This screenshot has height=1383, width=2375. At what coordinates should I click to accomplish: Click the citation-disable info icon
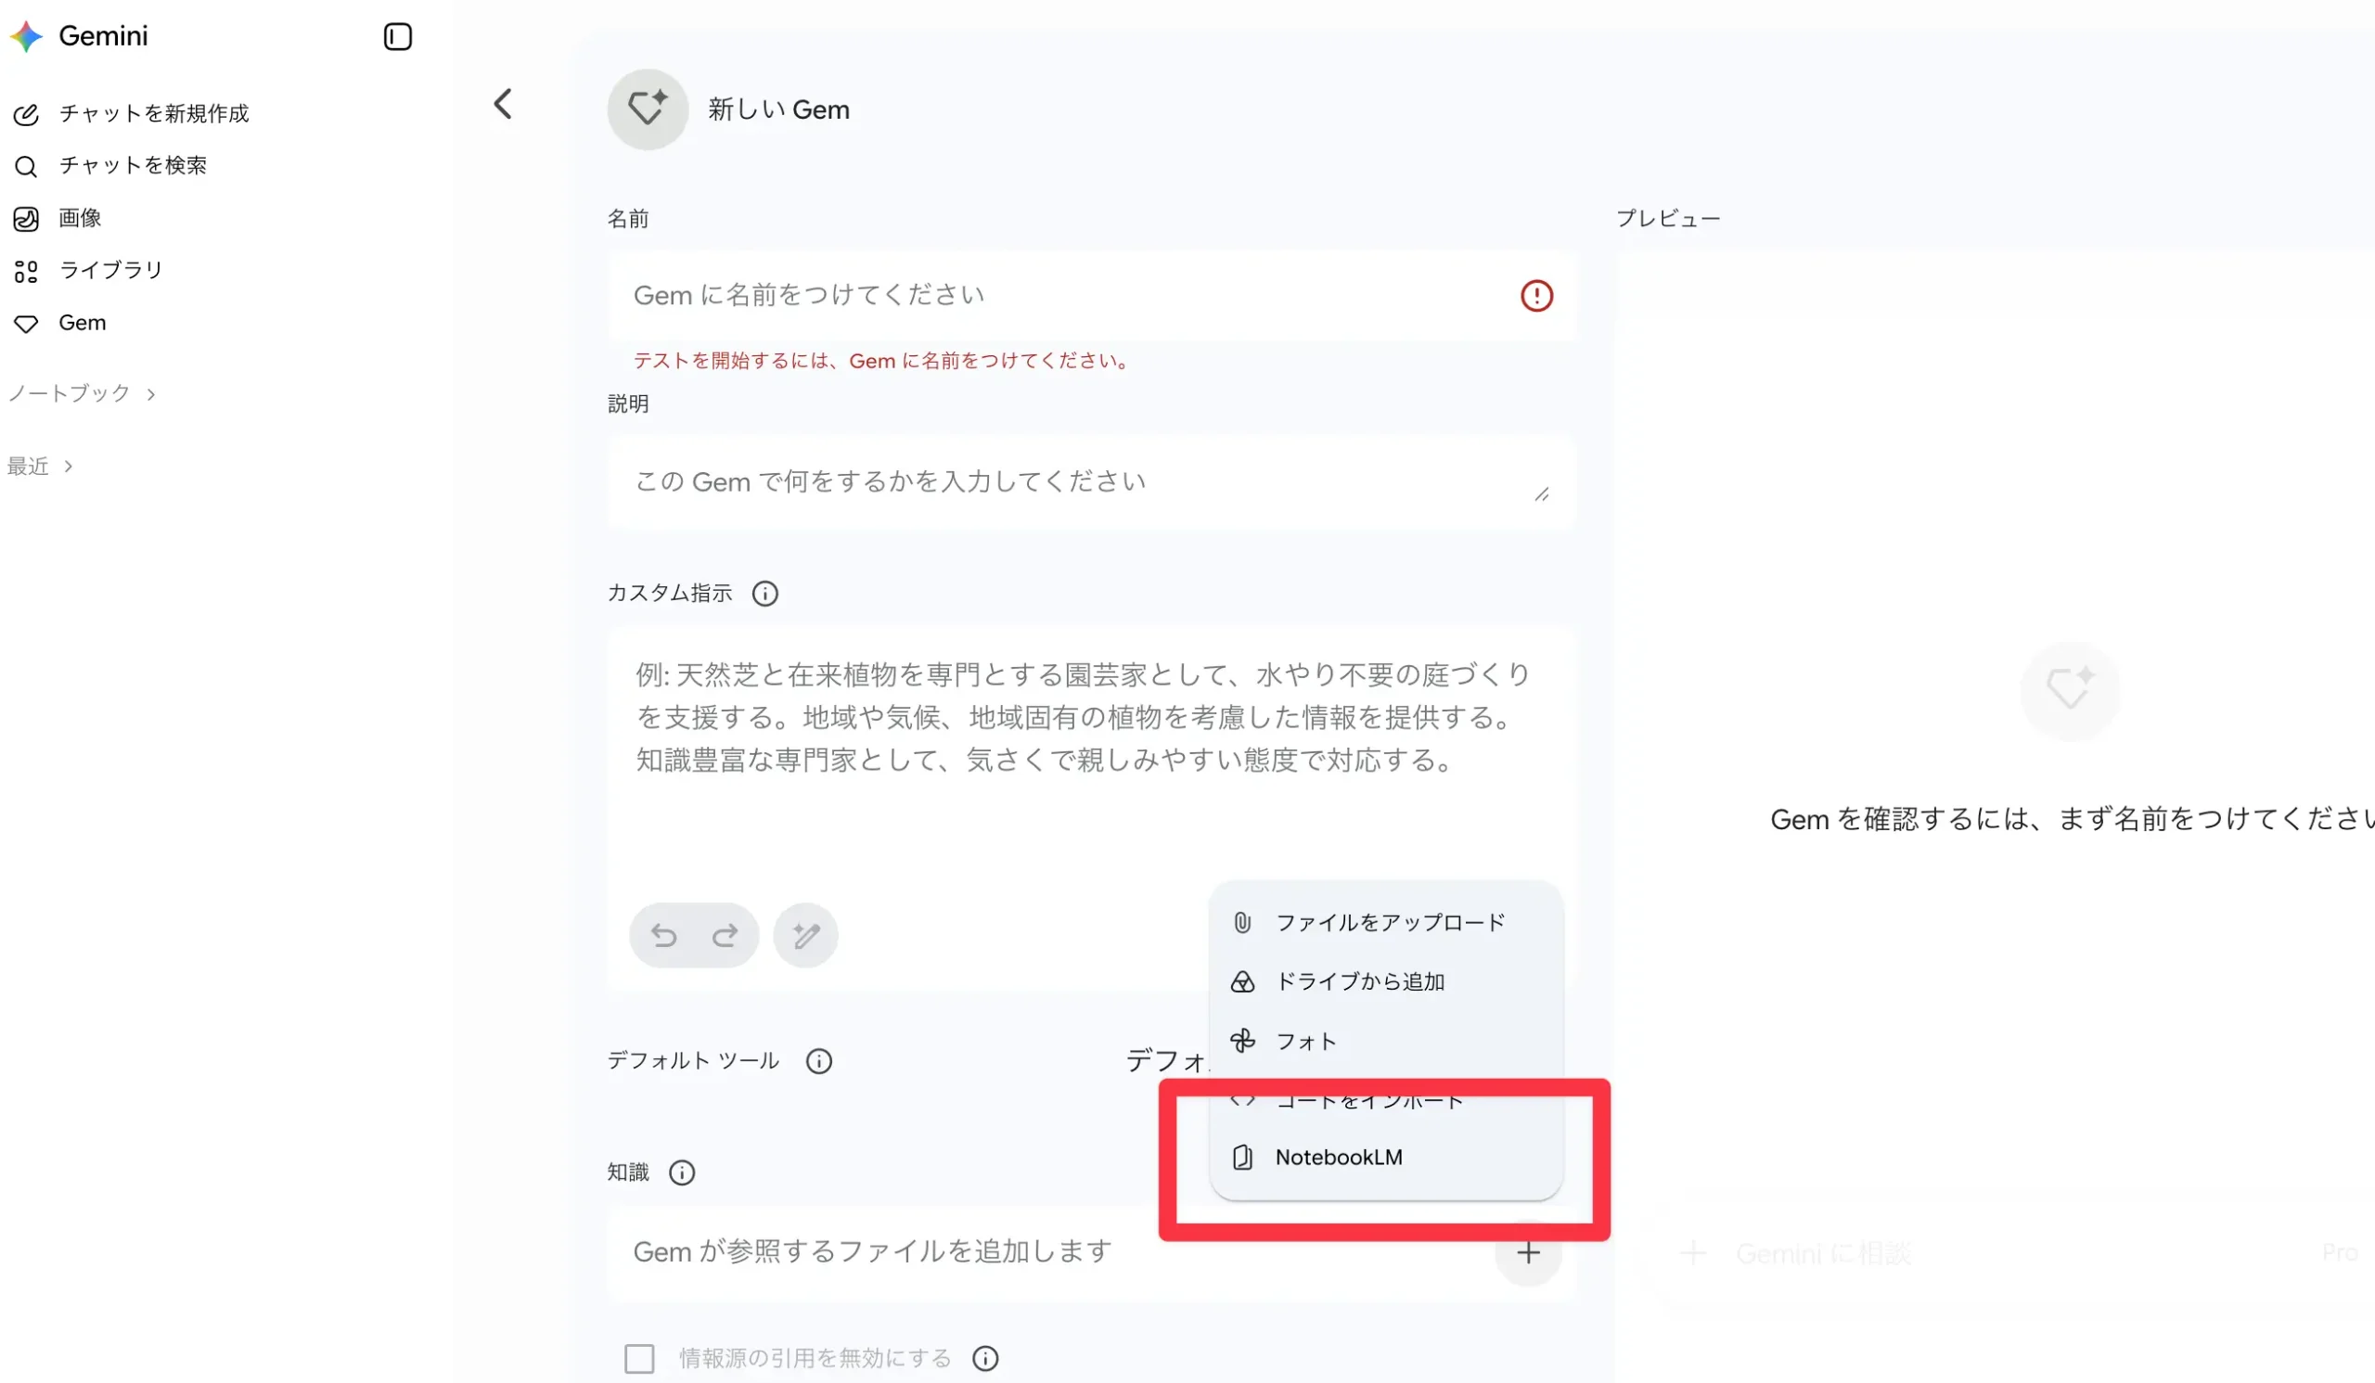click(985, 1359)
